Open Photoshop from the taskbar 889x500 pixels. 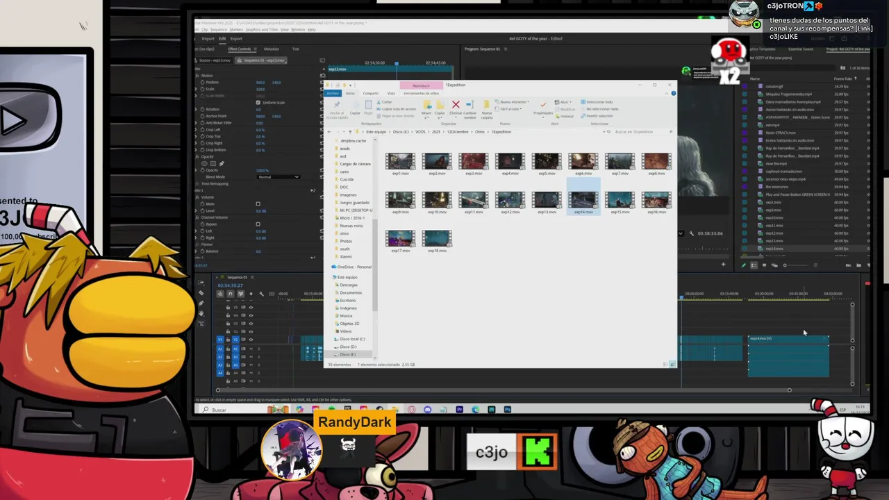(508, 410)
